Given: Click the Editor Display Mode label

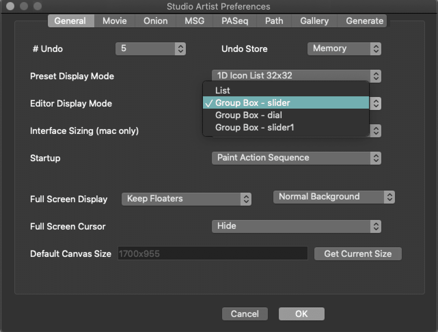Looking at the screenshot, I should (x=71, y=103).
